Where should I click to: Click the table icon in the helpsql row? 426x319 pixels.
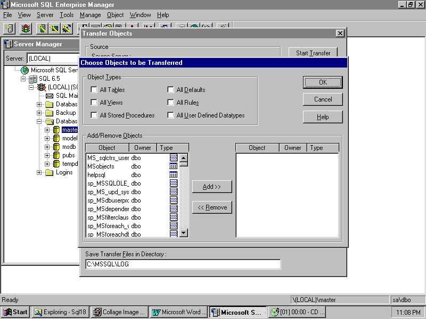click(174, 175)
